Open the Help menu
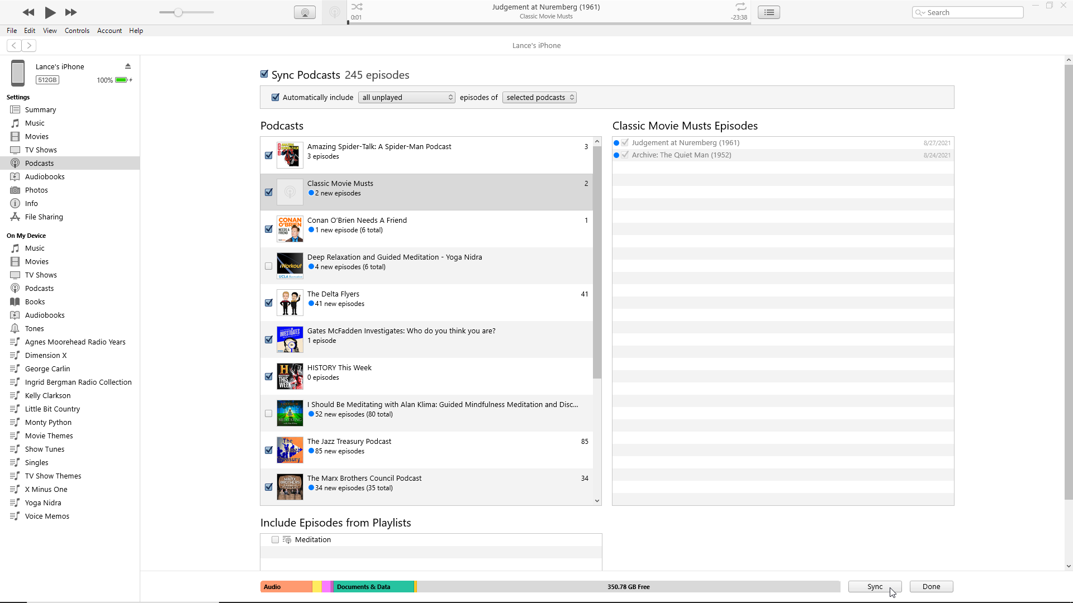Image resolution: width=1073 pixels, height=603 pixels. (136, 31)
